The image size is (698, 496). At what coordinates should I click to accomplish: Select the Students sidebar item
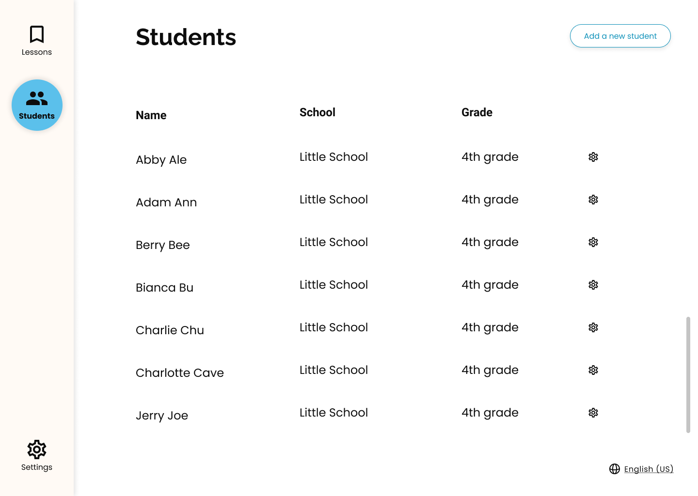tap(37, 105)
